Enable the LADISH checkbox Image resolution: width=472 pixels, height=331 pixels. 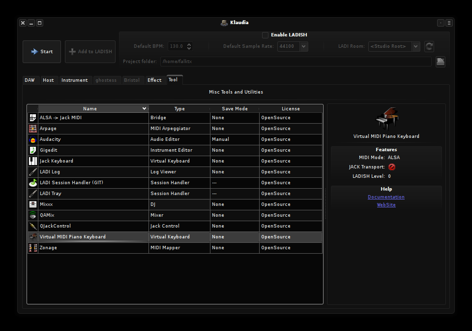pyautogui.click(x=265, y=35)
